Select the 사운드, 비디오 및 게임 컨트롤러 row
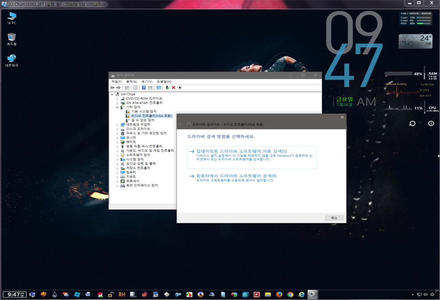The height and width of the screenshot is (300, 440). 150,150
